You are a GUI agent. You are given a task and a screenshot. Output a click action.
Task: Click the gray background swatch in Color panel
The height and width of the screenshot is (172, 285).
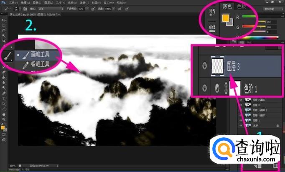tap(231, 23)
